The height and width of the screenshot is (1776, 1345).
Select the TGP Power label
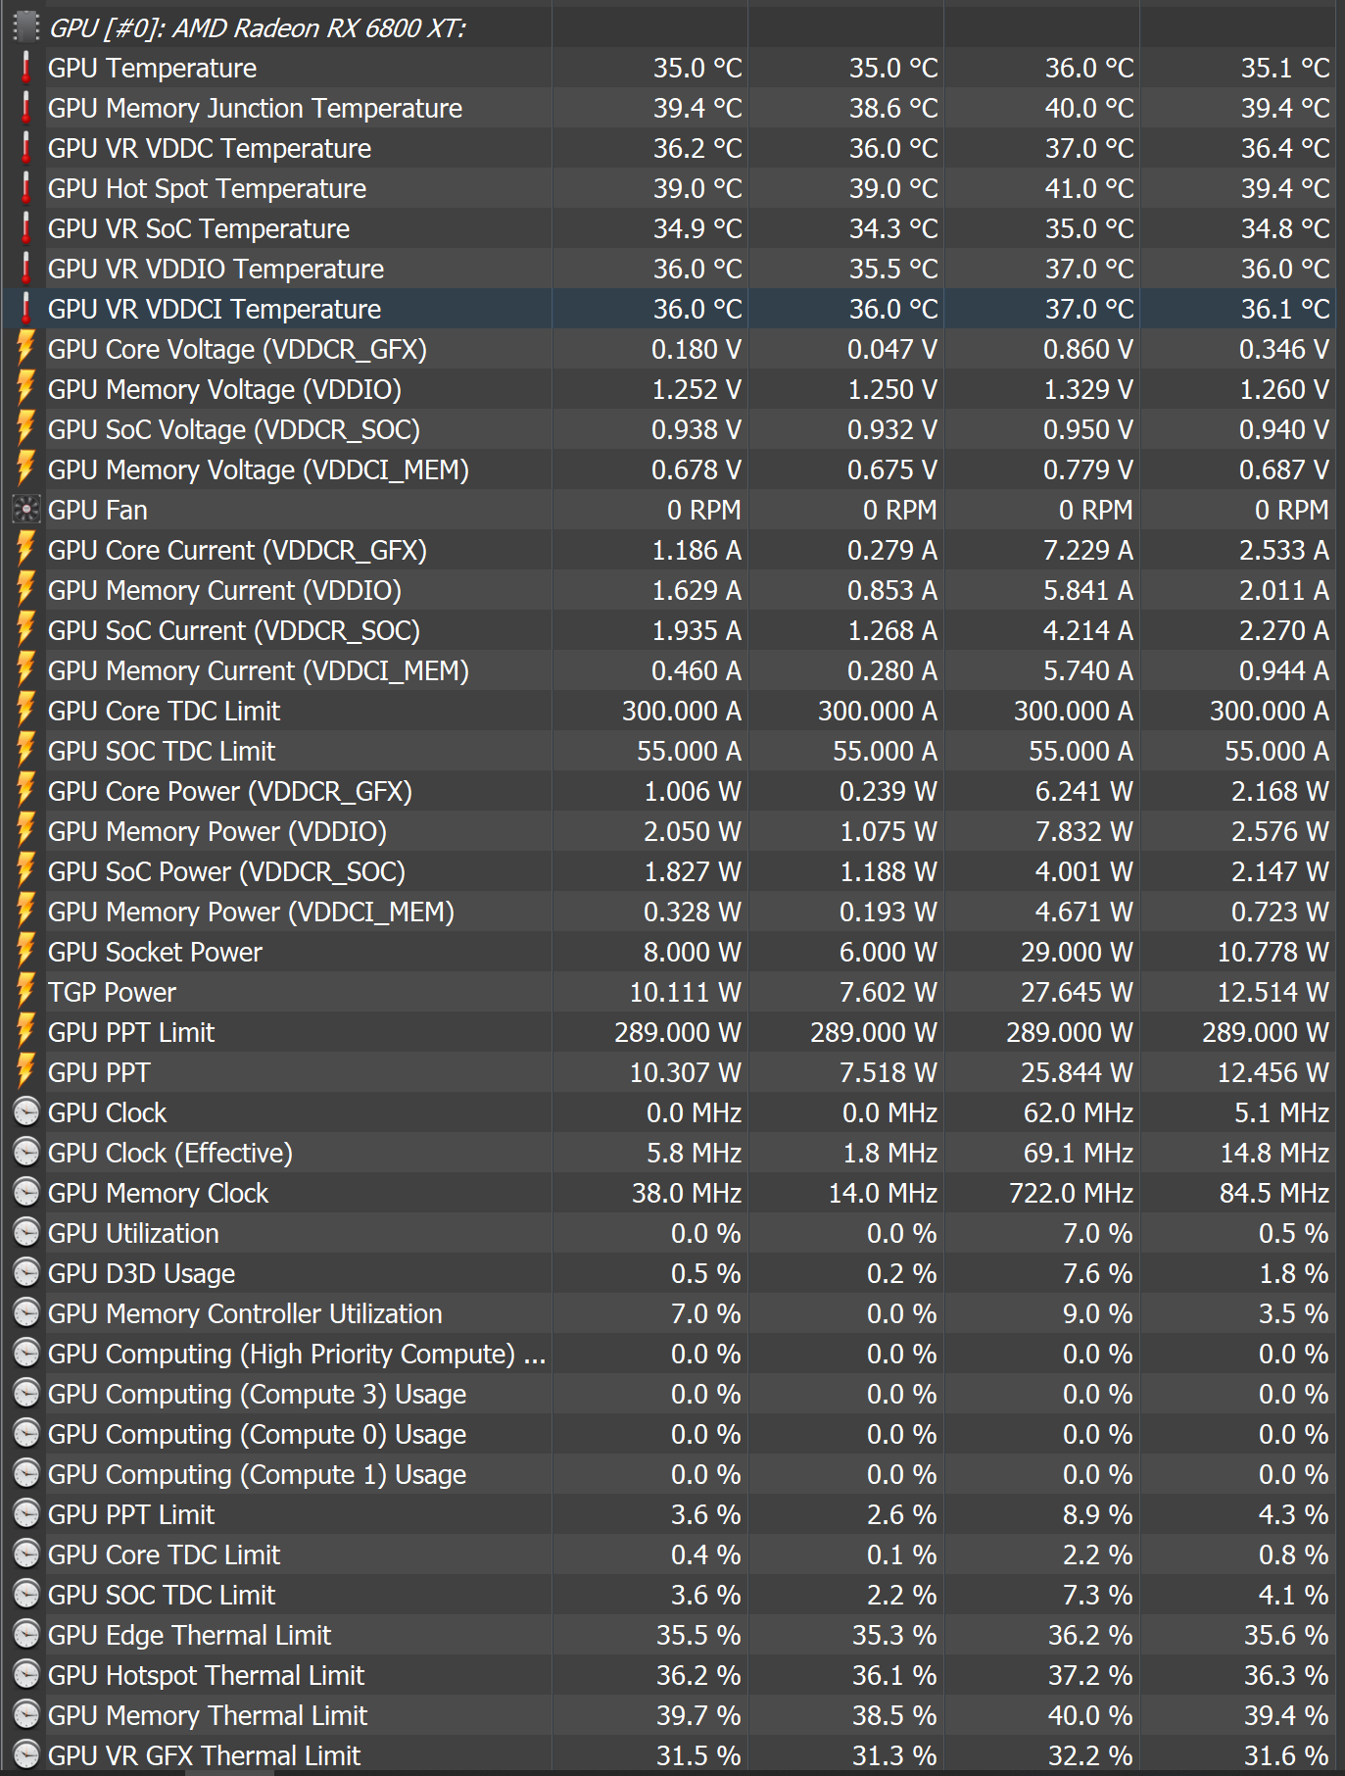[112, 992]
